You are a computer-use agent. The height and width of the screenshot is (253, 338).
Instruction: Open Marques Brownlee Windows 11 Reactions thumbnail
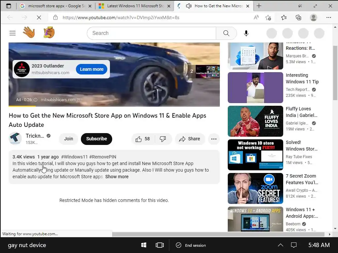tap(255, 56)
